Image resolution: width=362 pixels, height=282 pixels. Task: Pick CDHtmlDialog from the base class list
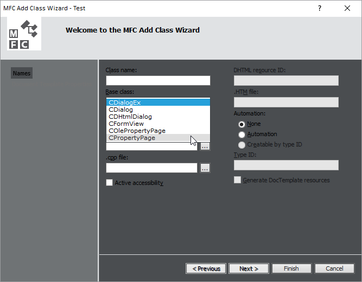pos(158,117)
